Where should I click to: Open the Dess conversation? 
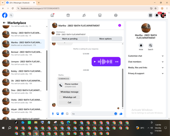tap(23, 92)
